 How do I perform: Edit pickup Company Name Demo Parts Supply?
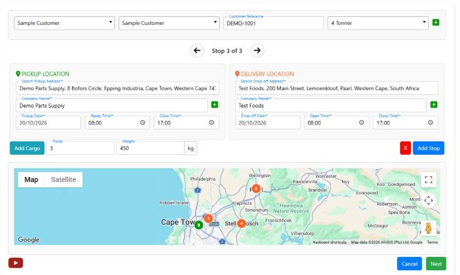pos(111,105)
